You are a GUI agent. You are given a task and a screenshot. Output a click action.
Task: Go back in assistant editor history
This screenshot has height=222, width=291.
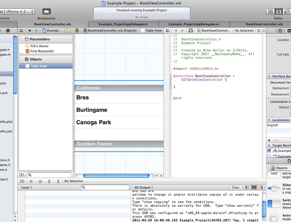(176, 31)
